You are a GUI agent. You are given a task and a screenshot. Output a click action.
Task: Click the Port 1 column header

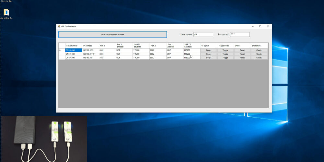click(108, 46)
